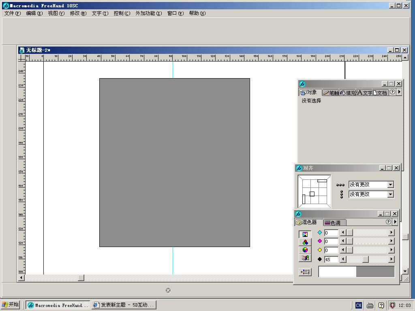This screenshot has height=311, width=415.
Task: Open the 编辑(E) menu
Action: [34, 13]
